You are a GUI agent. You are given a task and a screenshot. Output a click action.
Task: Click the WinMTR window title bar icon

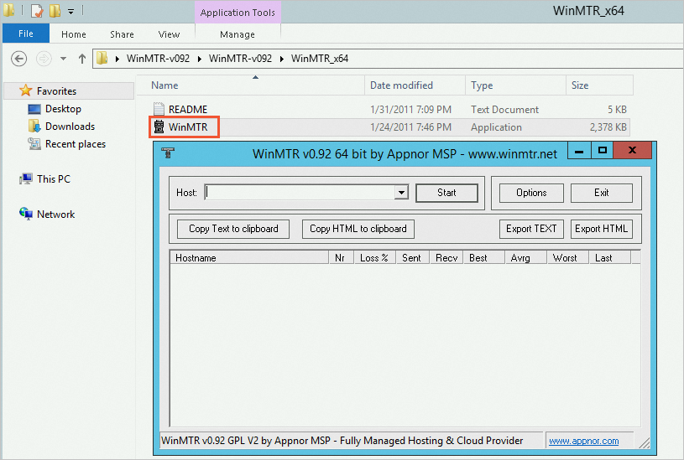coord(169,152)
